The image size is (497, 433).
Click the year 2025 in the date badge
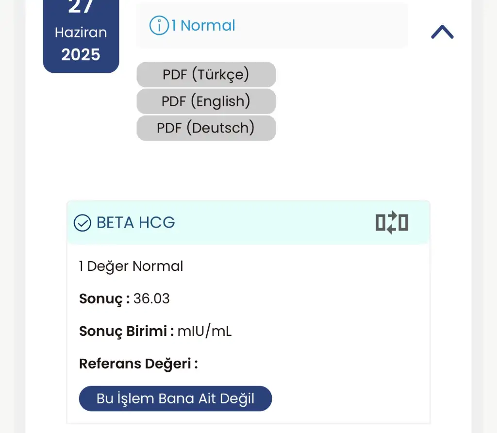pos(81,54)
